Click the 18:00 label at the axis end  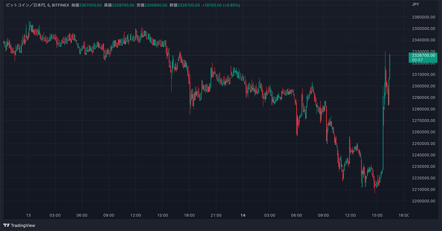pyautogui.click(x=404, y=215)
